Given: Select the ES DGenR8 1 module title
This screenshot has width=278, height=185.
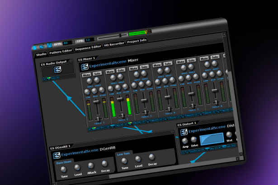Looking at the screenshot, I should point(60,147).
